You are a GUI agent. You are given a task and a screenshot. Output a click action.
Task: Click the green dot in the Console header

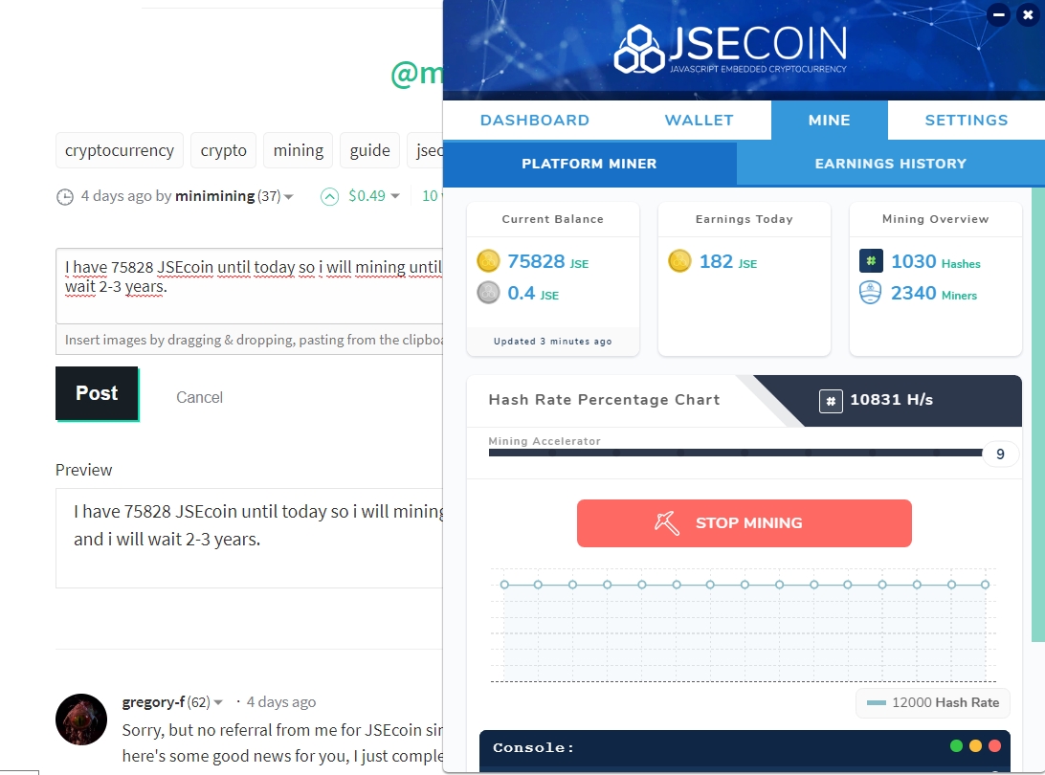click(956, 745)
